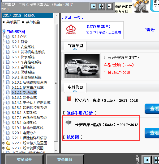Open 6.17.1 自适应巡航系统

point(29,118)
